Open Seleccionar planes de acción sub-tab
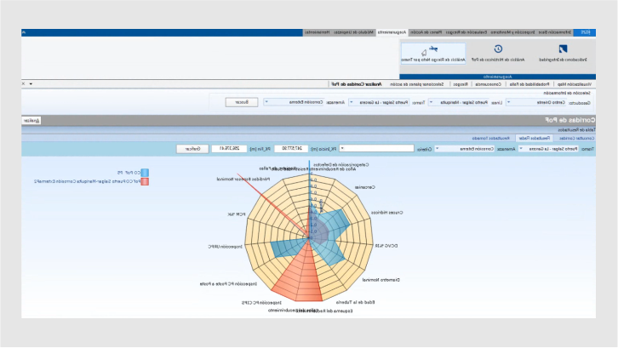Viewport: 618px width, 348px height. click(416, 84)
